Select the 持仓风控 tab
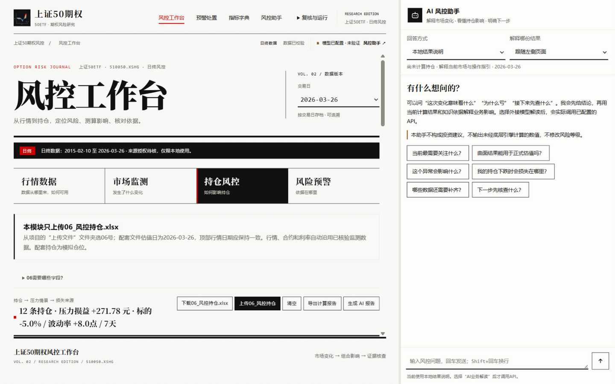 tap(242, 186)
